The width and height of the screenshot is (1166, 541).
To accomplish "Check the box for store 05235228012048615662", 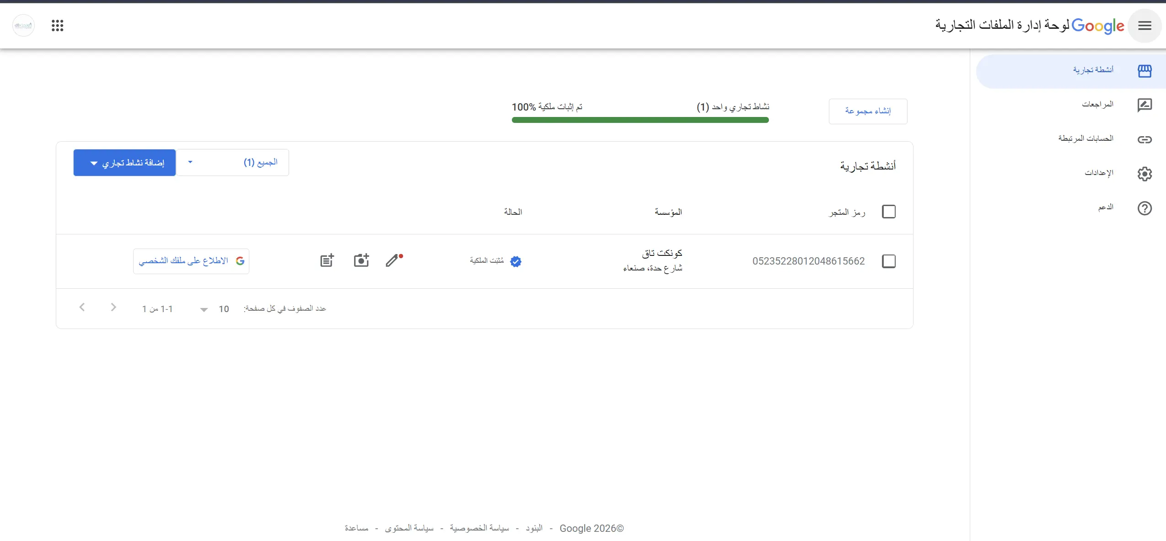I will (x=888, y=261).
